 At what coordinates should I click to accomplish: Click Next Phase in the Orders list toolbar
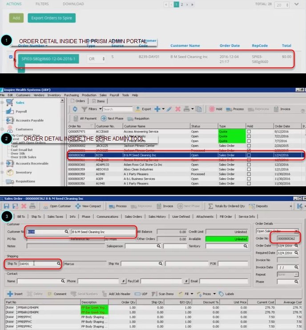tap(112, 118)
